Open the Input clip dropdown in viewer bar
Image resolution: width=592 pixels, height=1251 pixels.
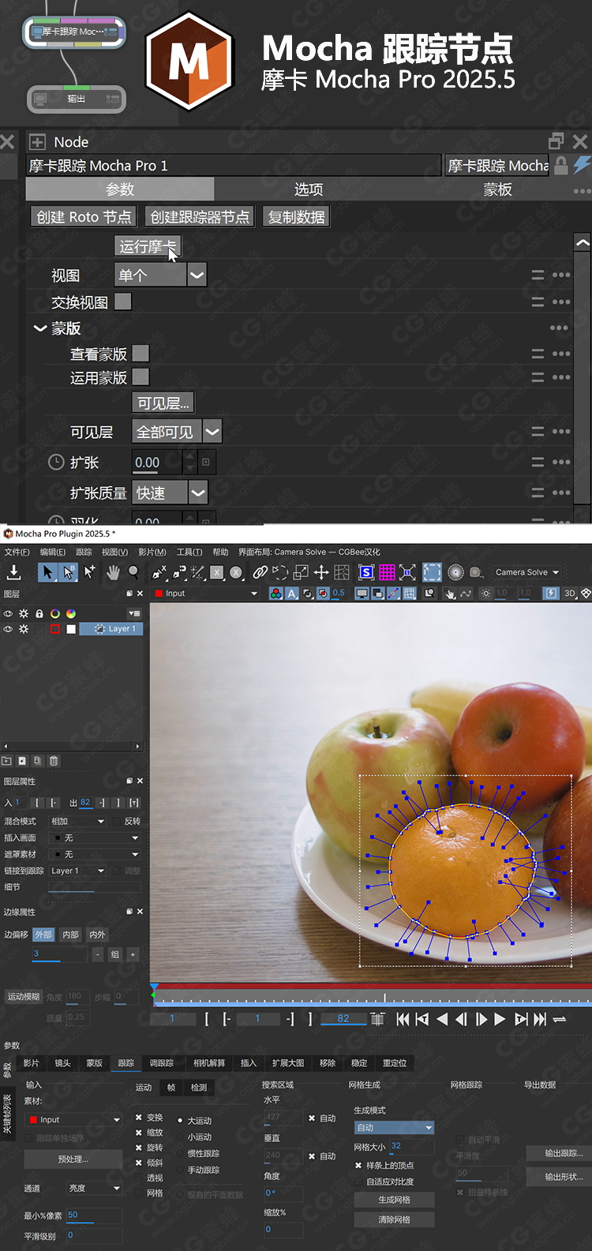[x=206, y=594]
